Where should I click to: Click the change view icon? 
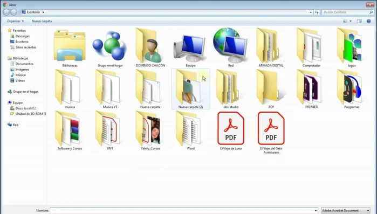point(345,21)
